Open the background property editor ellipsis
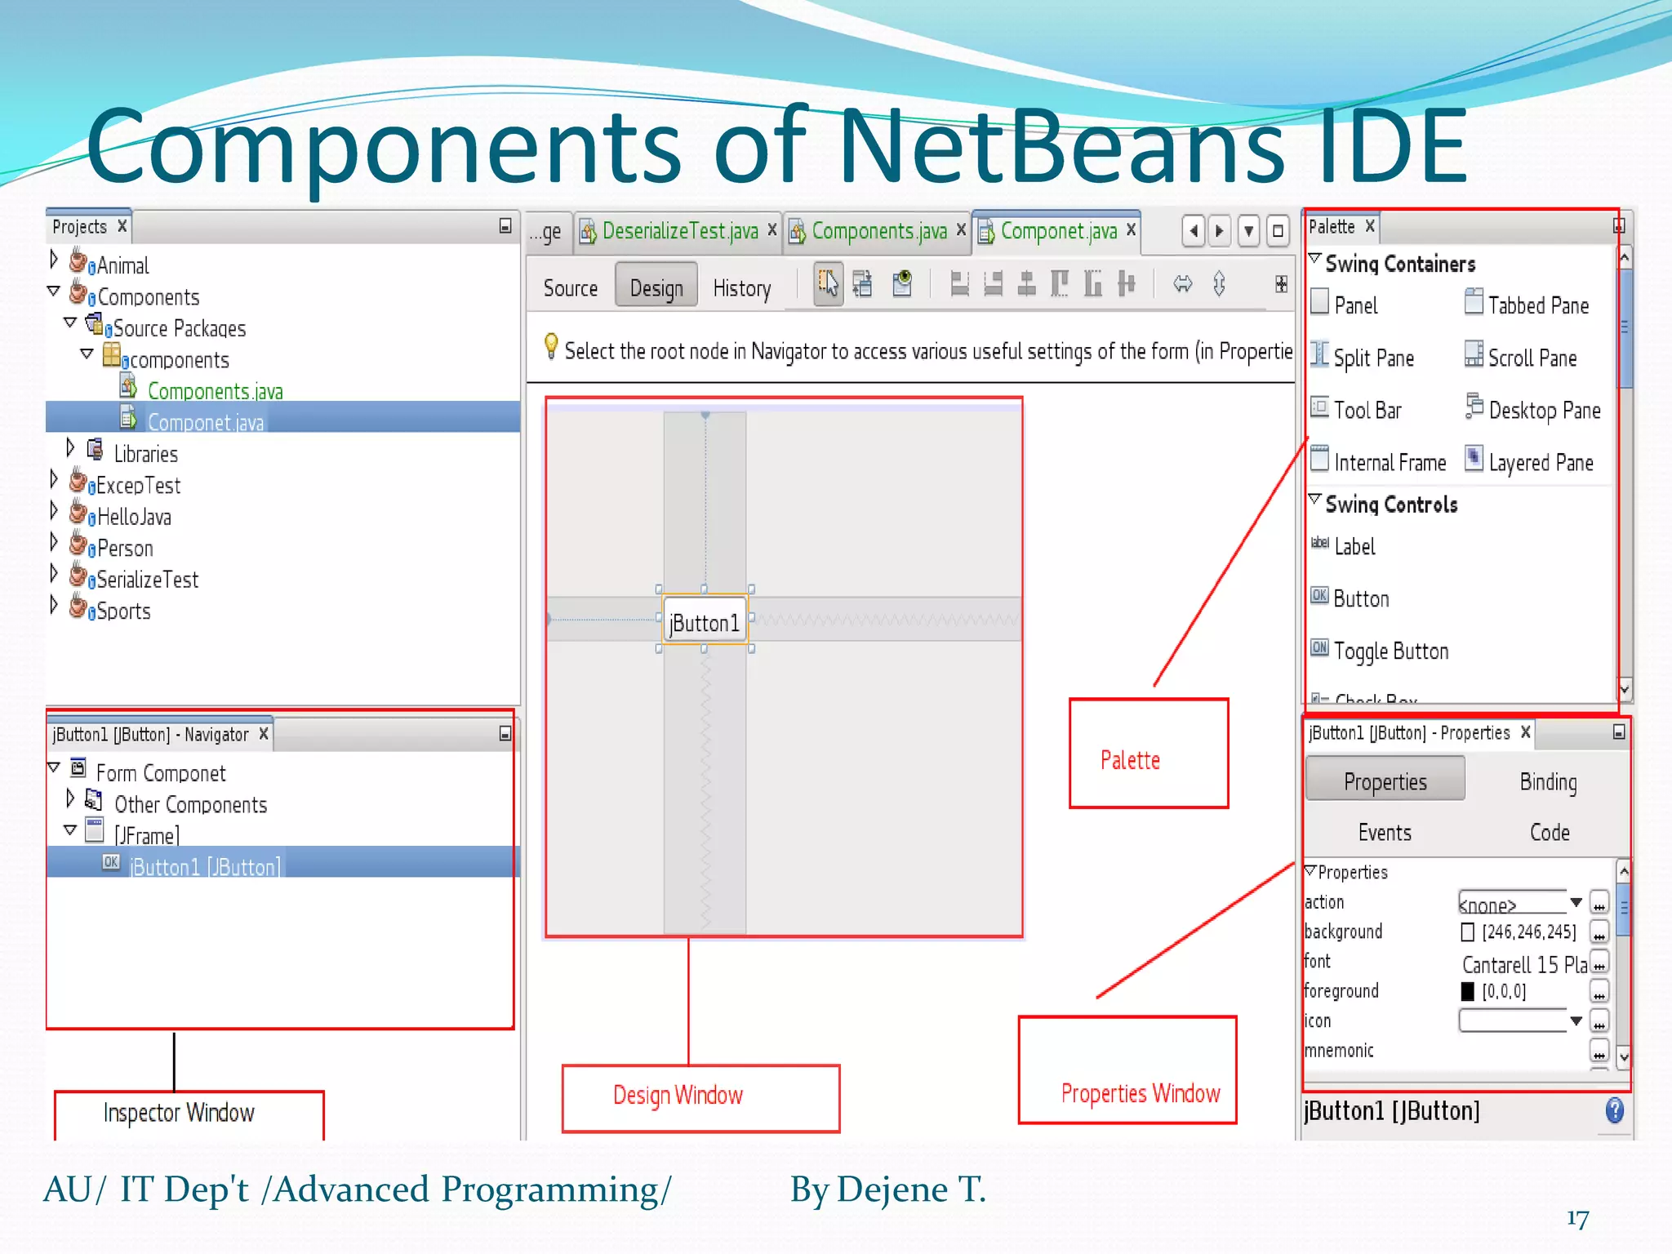1672x1254 pixels. 1599,932
